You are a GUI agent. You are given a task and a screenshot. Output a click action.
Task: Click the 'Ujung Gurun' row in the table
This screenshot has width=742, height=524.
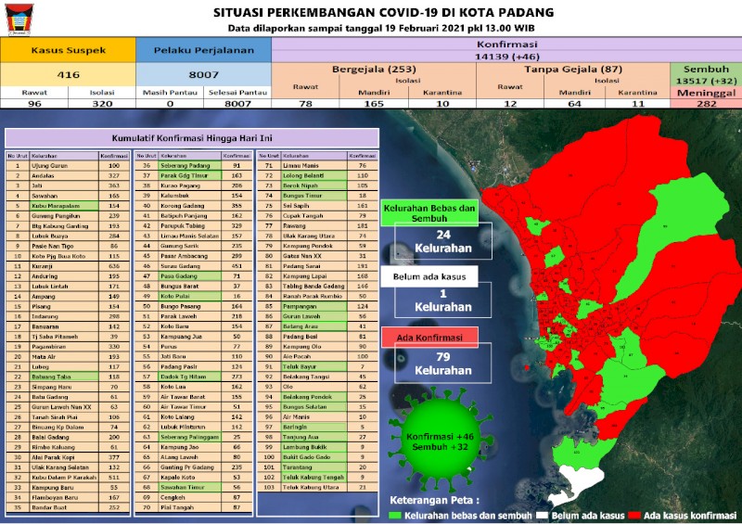(x=67, y=166)
